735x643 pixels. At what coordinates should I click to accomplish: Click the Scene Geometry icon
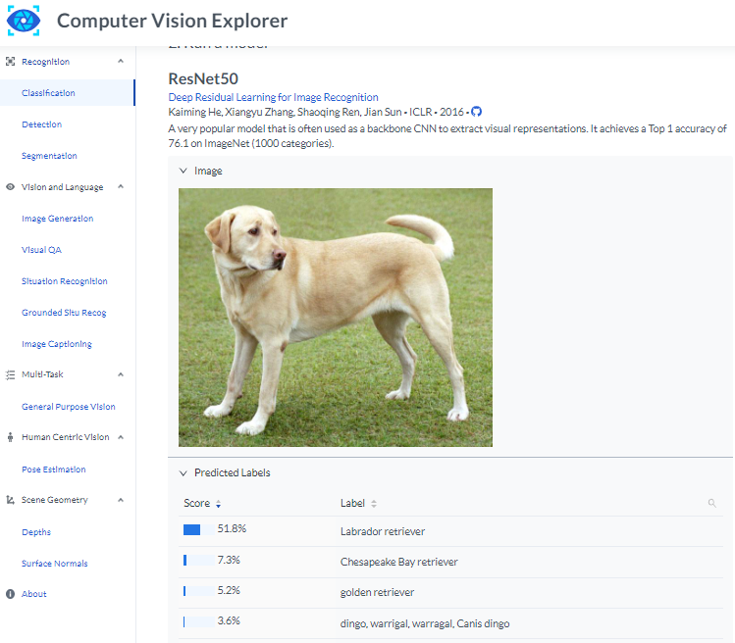10,500
